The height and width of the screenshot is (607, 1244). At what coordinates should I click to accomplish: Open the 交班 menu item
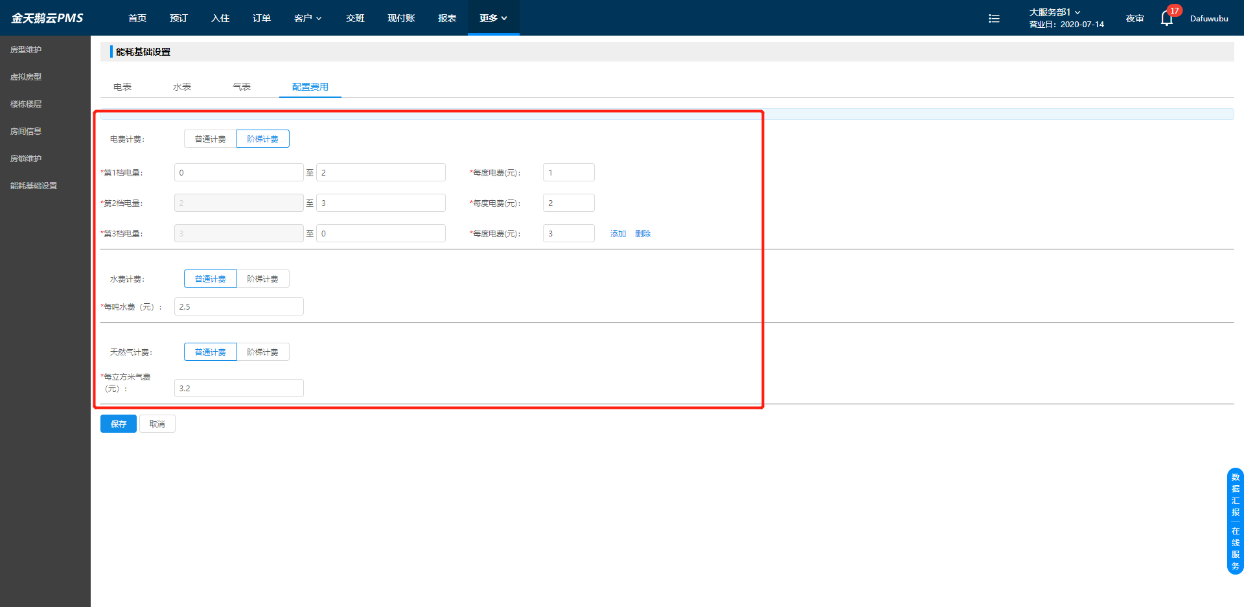(x=355, y=18)
